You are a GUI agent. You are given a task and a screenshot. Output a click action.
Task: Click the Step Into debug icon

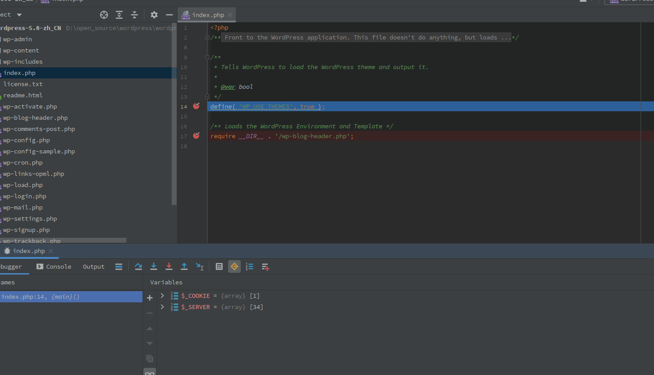(x=154, y=266)
